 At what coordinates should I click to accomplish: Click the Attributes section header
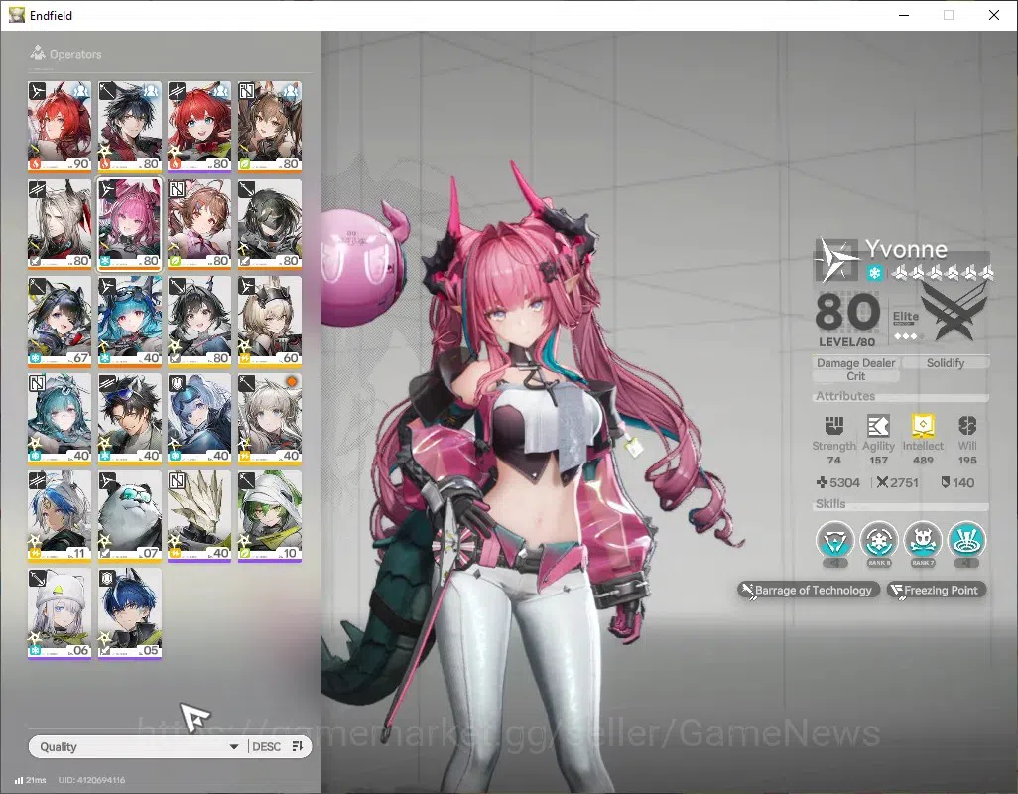[845, 396]
